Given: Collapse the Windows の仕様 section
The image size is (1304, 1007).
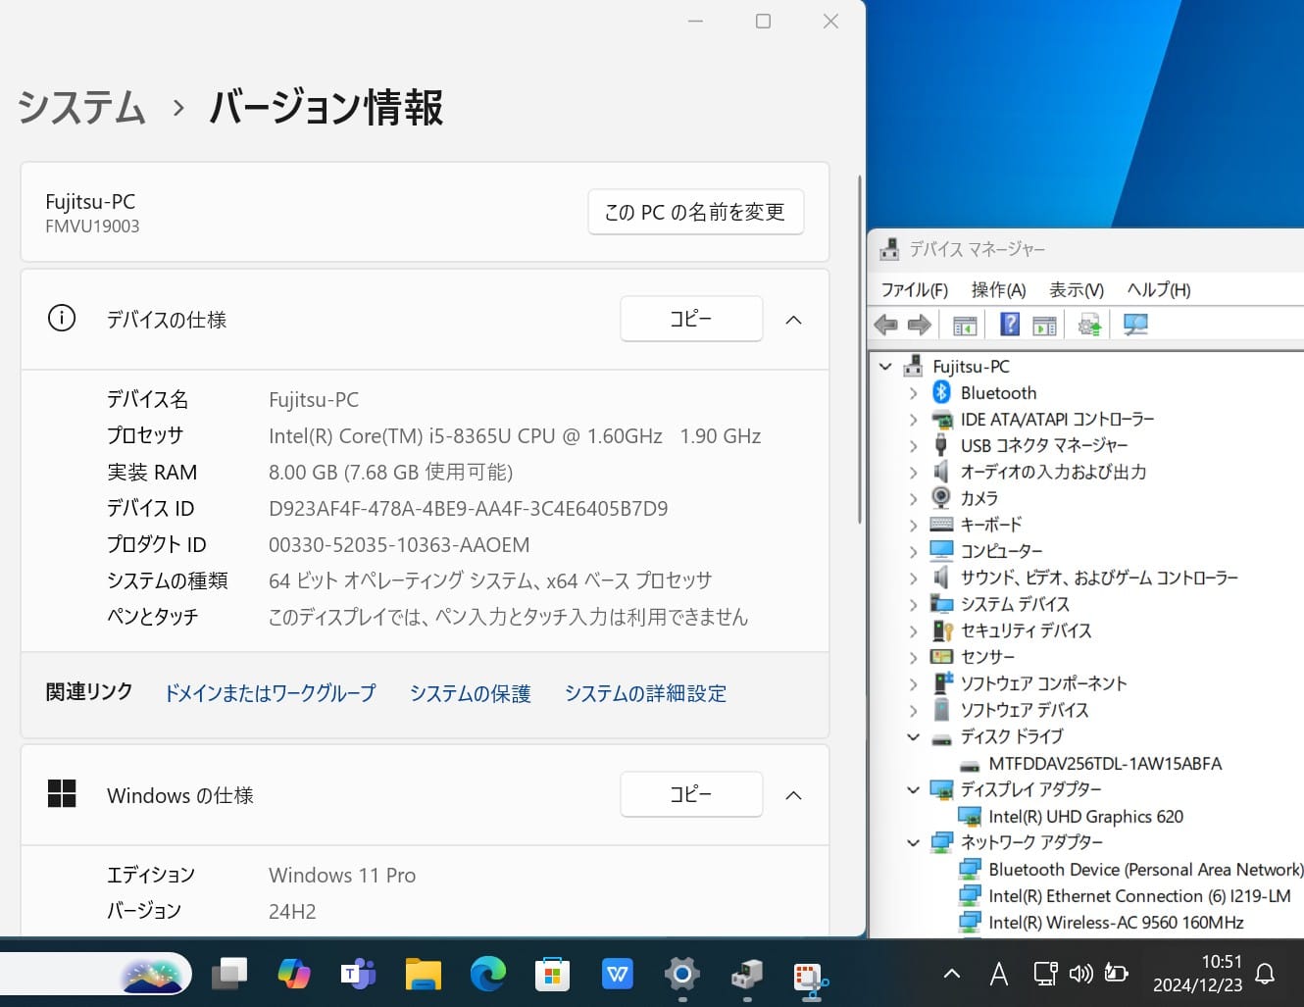Looking at the screenshot, I should pyautogui.click(x=794, y=795).
